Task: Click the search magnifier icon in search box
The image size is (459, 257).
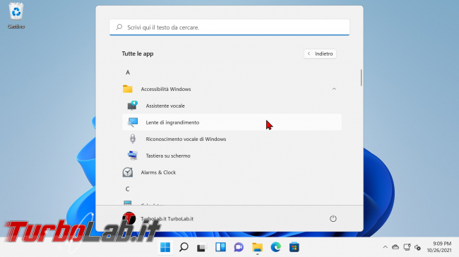Action: [x=119, y=27]
